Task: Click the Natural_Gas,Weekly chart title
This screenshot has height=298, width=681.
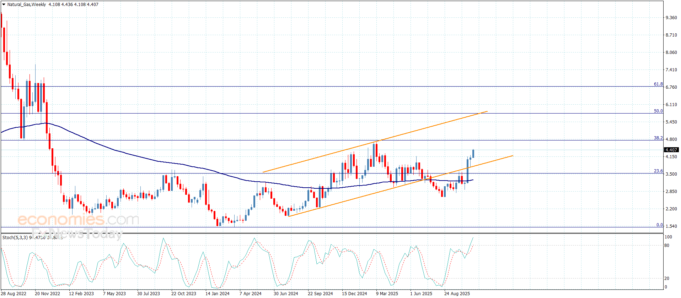Action: pos(27,5)
